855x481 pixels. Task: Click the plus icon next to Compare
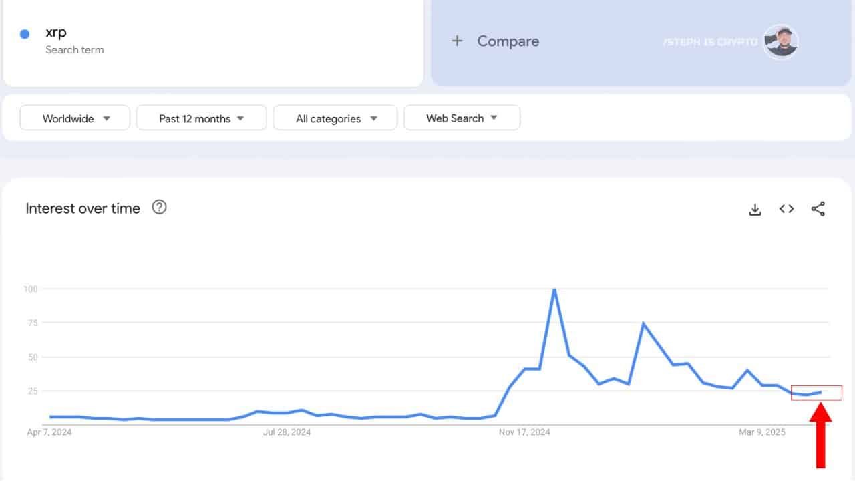457,41
